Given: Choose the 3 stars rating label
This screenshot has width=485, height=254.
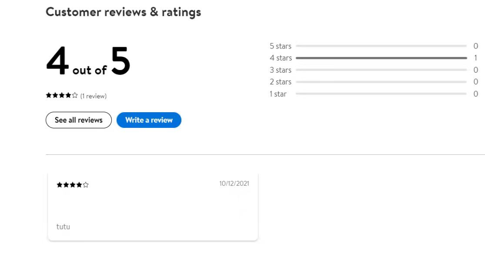Looking at the screenshot, I should pos(280,70).
